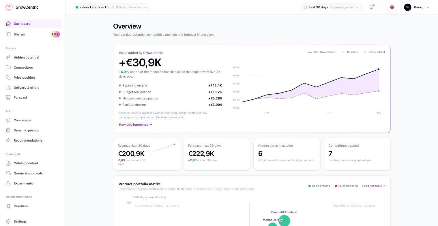Go to the Dashboard menu item
Screen dimensions: 438x226
33,24
